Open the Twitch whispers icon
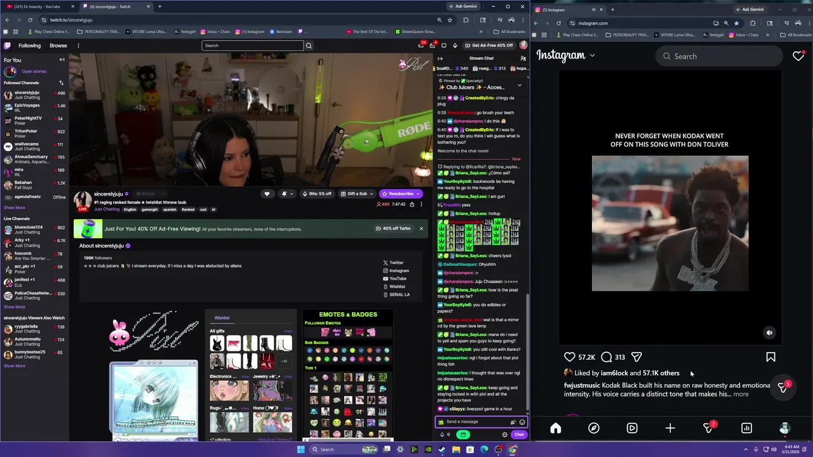 (x=444, y=46)
